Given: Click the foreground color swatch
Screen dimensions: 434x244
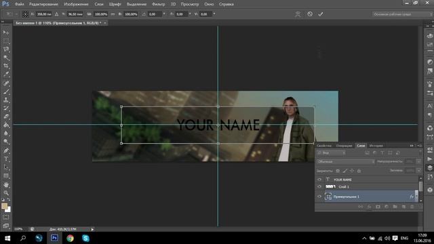Looking at the screenshot, I should 5,206.
